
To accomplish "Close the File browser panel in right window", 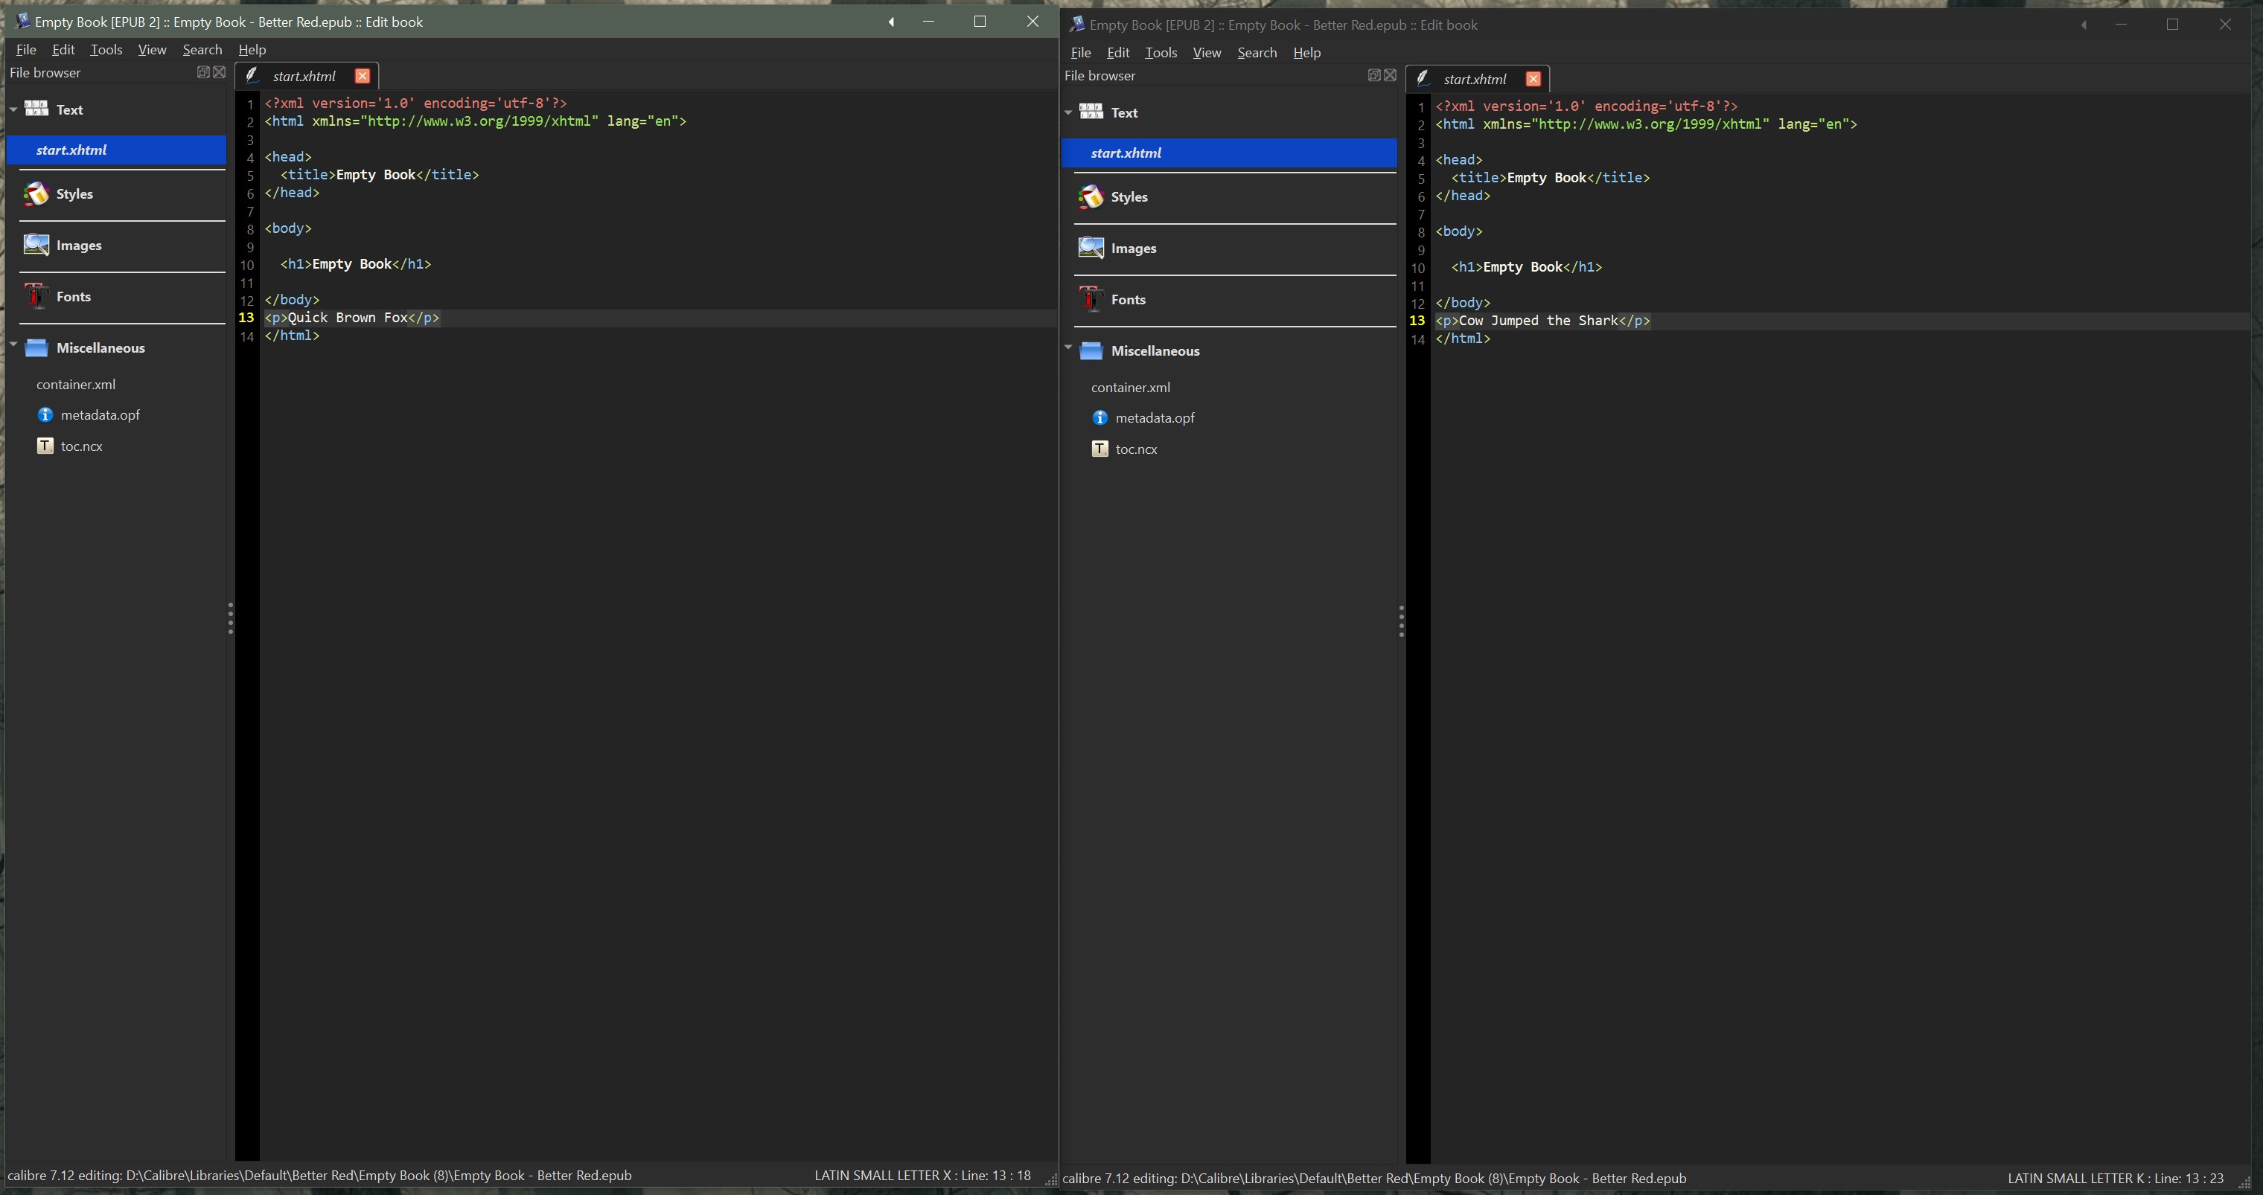I will [1390, 75].
